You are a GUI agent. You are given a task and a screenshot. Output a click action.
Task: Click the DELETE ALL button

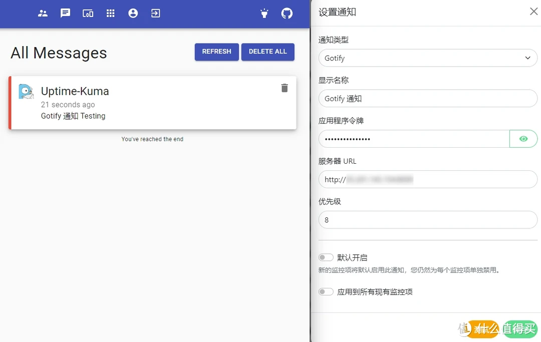[x=267, y=52]
